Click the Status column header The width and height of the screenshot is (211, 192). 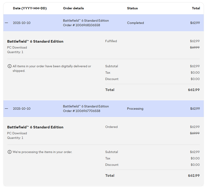(x=132, y=8)
